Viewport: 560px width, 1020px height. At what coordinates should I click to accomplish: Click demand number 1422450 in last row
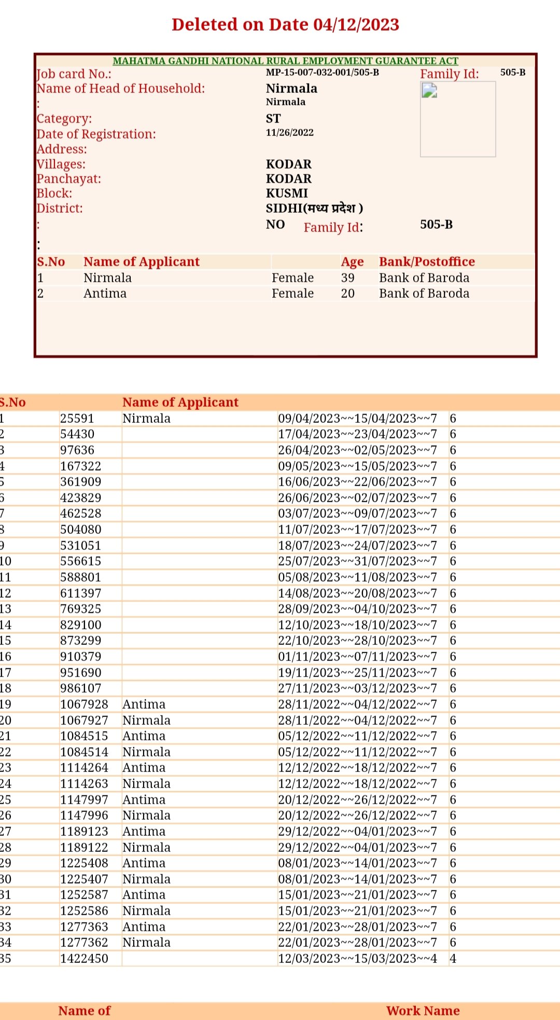point(84,959)
